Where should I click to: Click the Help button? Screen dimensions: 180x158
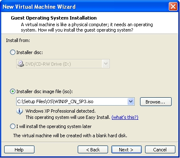[19, 150]
